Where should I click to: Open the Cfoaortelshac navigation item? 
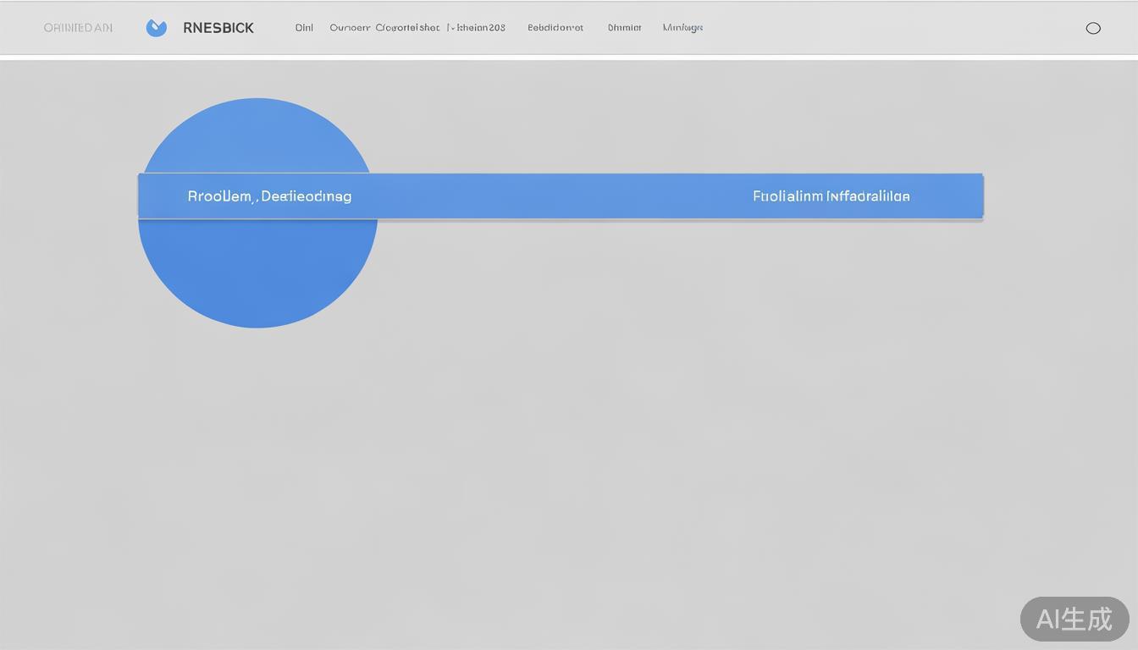pyautogui.click(x=407, y=28)
